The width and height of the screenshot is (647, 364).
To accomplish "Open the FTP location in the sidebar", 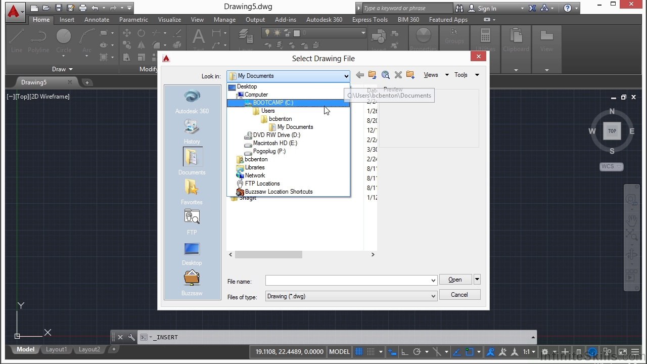I will 192,222.
